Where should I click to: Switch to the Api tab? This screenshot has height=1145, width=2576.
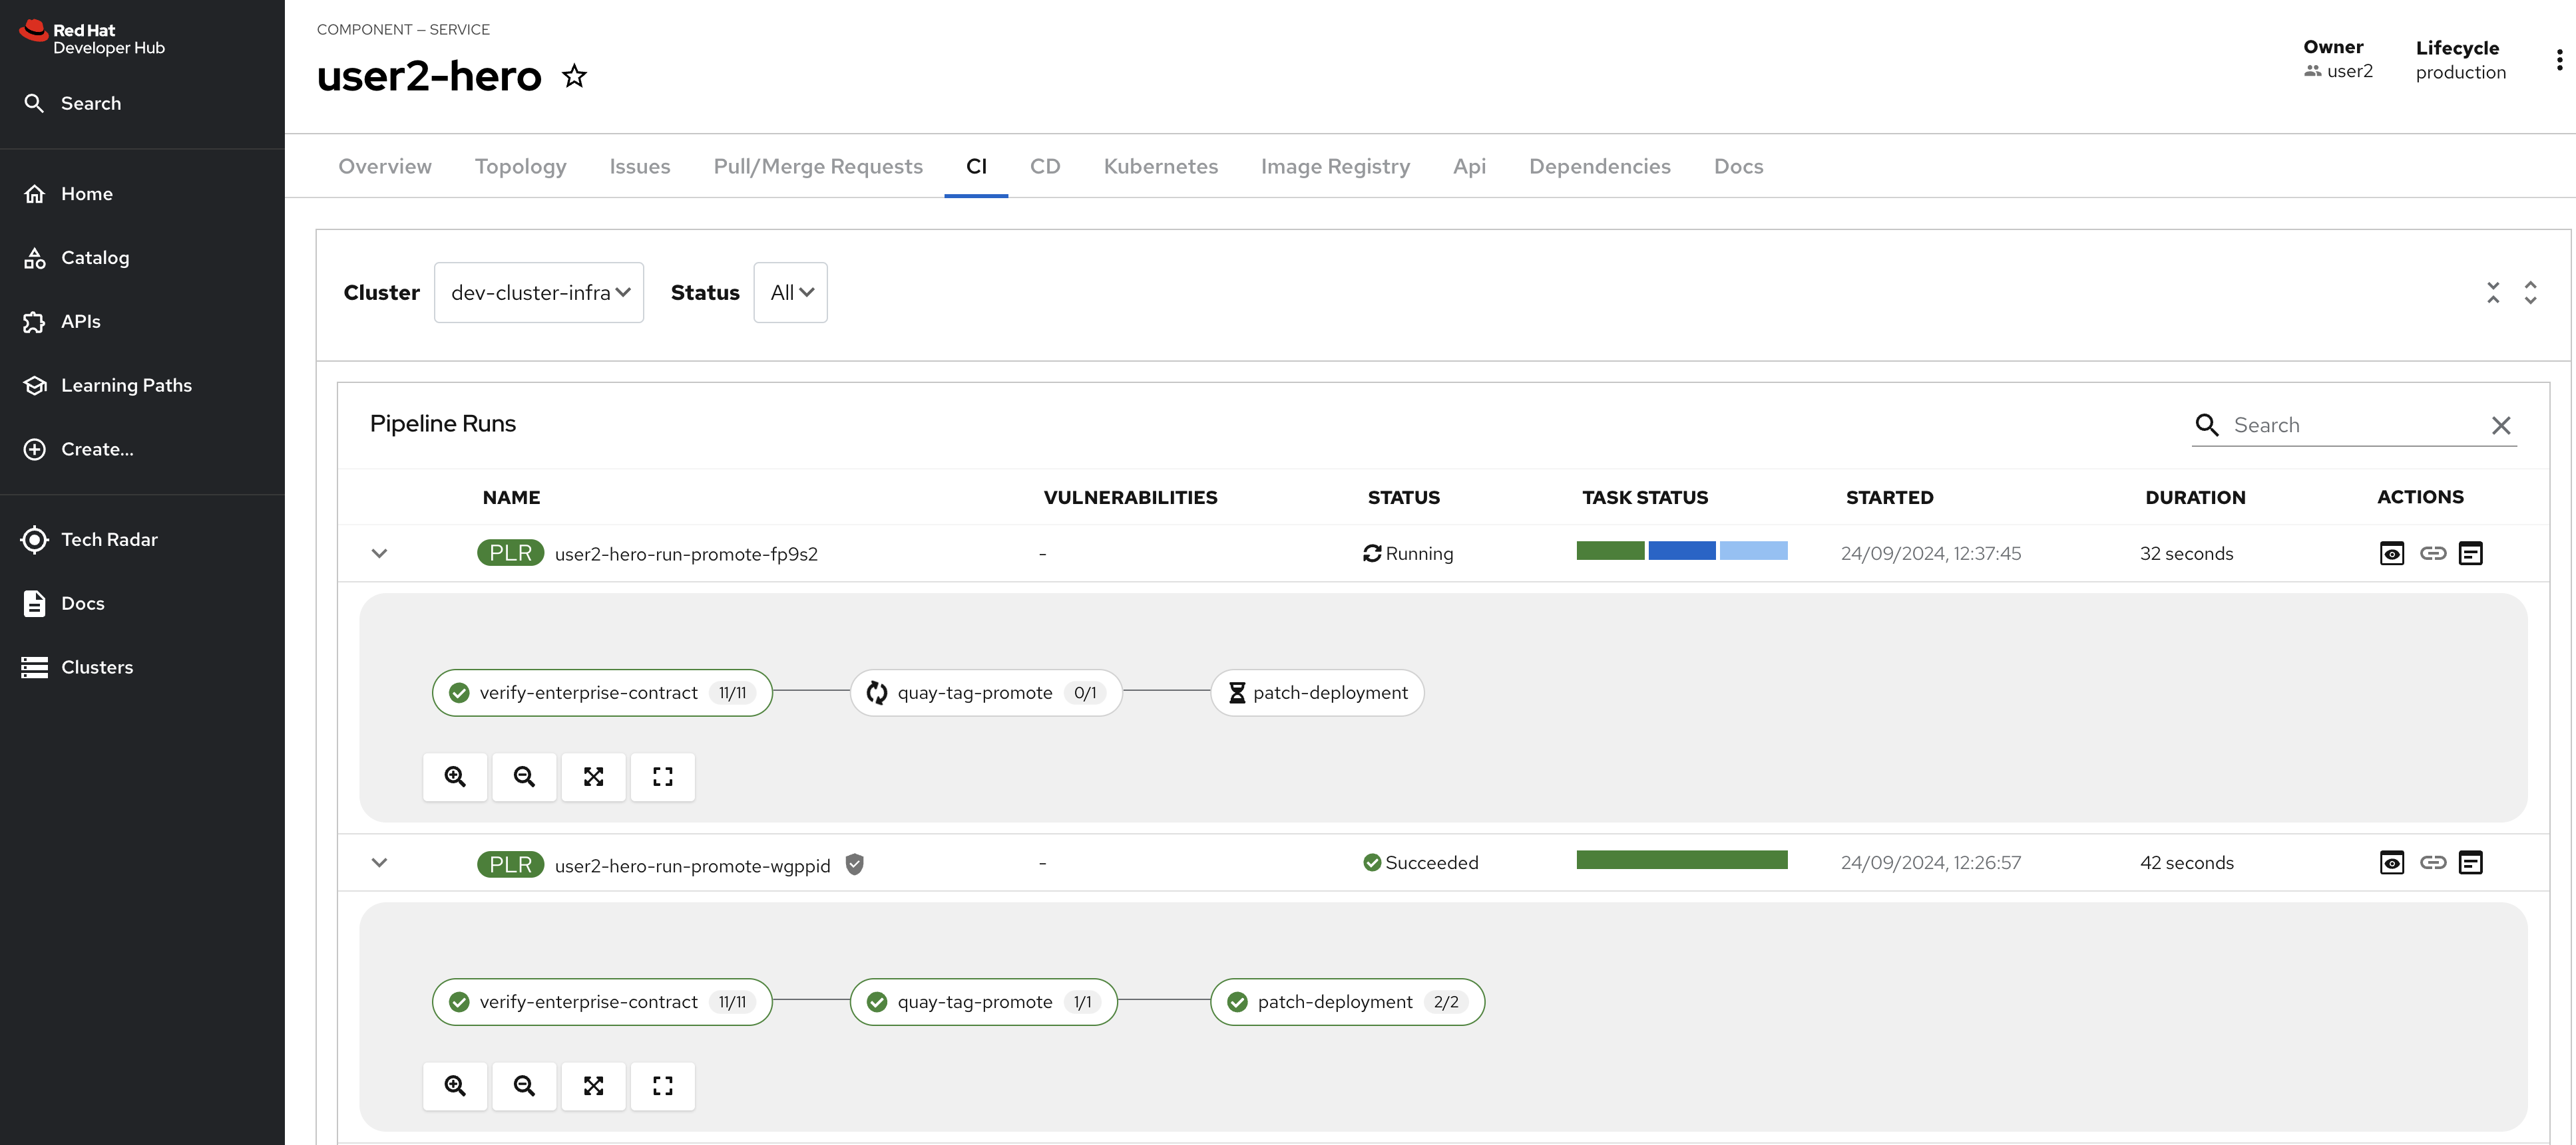(1469, 167)
